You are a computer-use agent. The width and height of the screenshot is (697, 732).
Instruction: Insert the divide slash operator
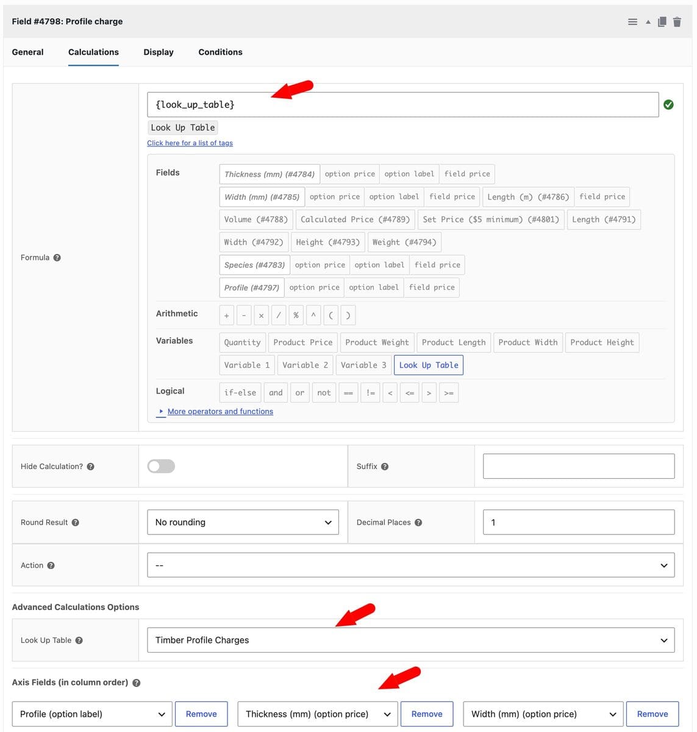[279, 315]
